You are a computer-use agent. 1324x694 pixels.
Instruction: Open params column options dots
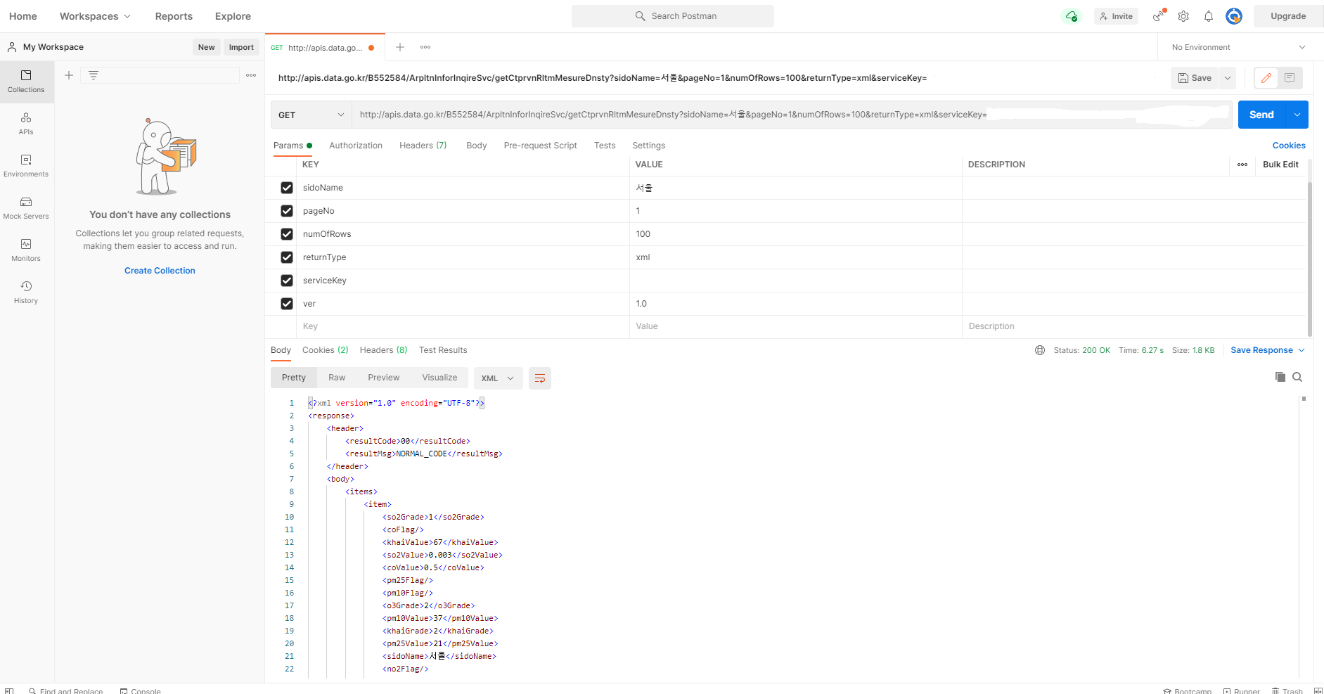coord(1242,165)
